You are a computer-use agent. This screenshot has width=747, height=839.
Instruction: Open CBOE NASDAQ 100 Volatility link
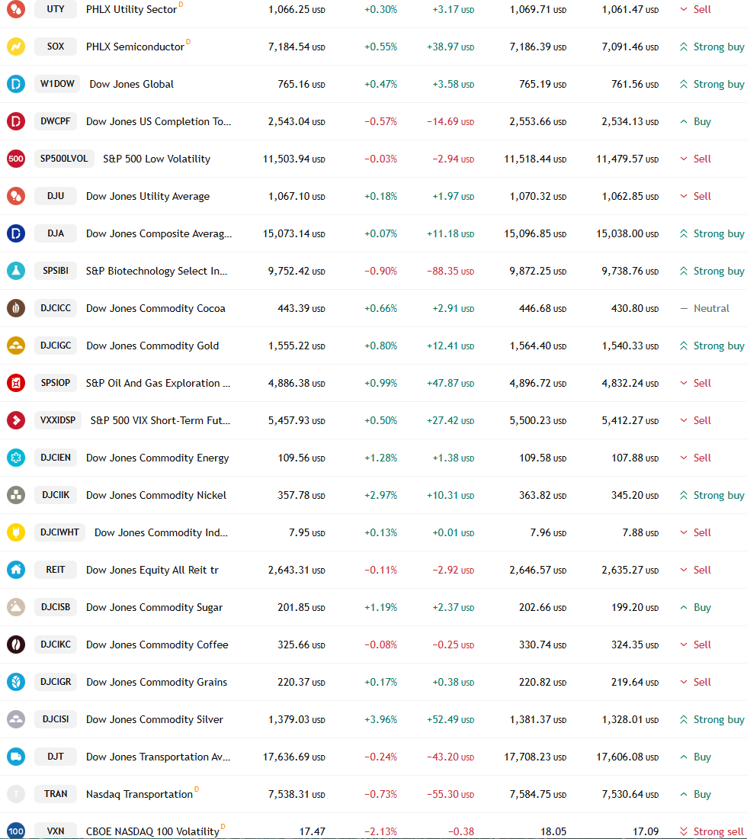(x=153, y=831)
